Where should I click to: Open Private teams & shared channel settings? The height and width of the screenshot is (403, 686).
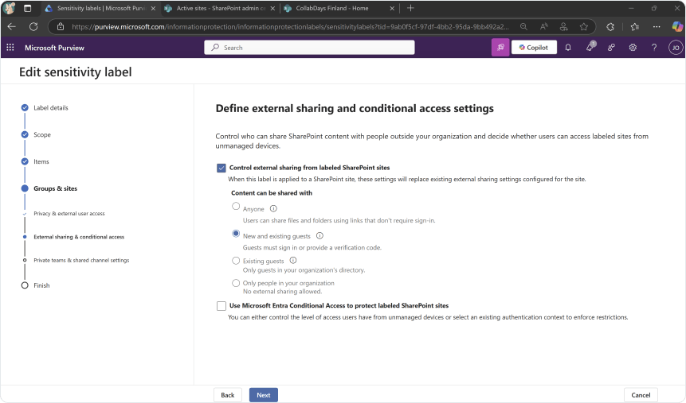click(x=81, y=260)
